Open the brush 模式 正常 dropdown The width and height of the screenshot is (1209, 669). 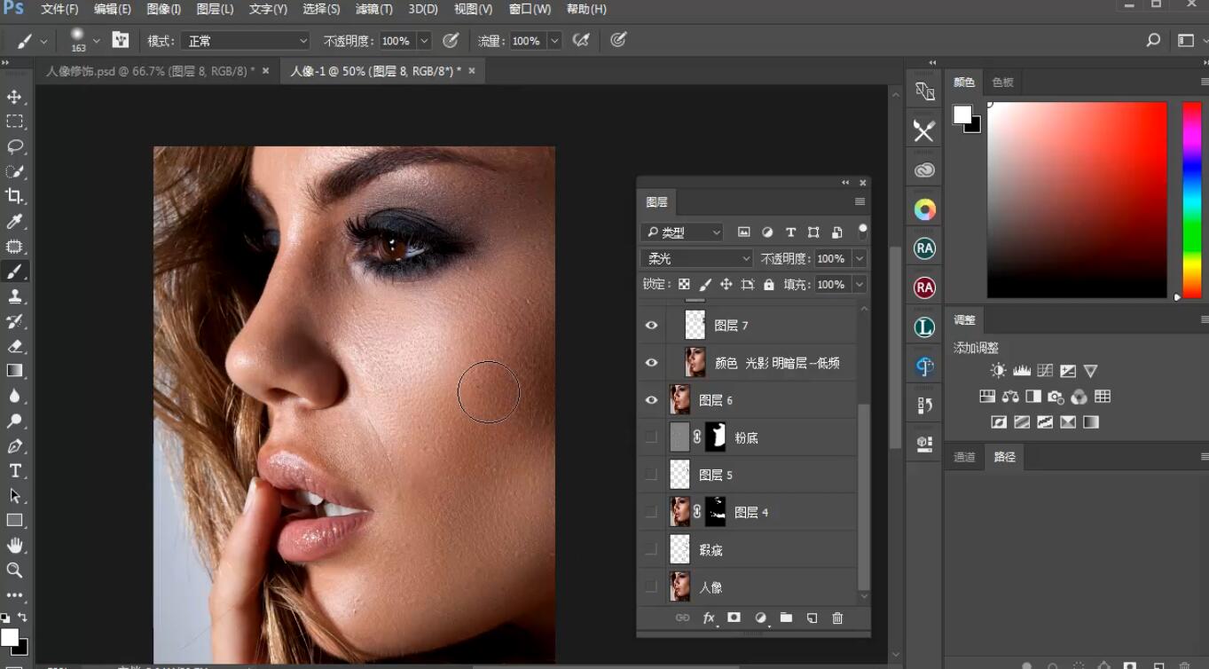[245, 41]
